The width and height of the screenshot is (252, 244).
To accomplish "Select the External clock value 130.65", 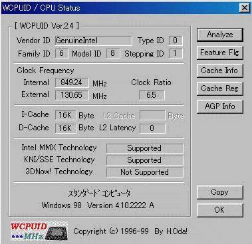I will (72, 95).
